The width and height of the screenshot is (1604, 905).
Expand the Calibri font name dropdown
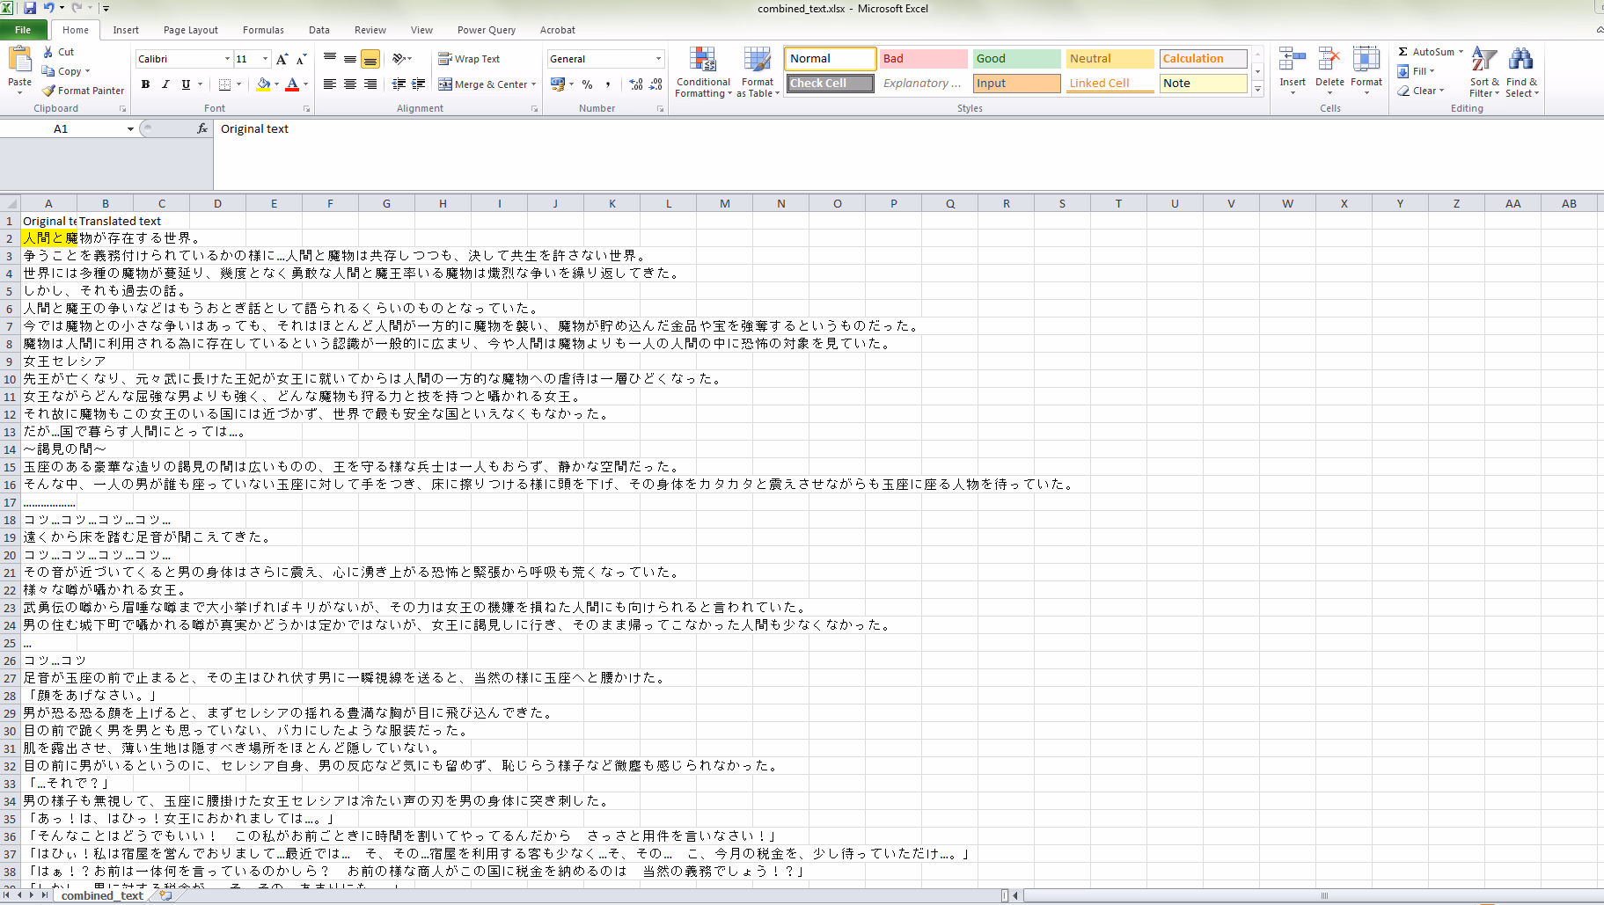227,59
